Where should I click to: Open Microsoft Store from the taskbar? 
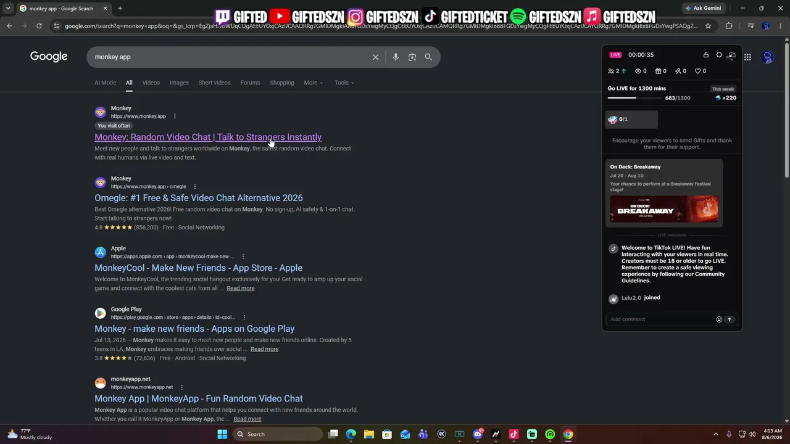click(x=387, y=434)
